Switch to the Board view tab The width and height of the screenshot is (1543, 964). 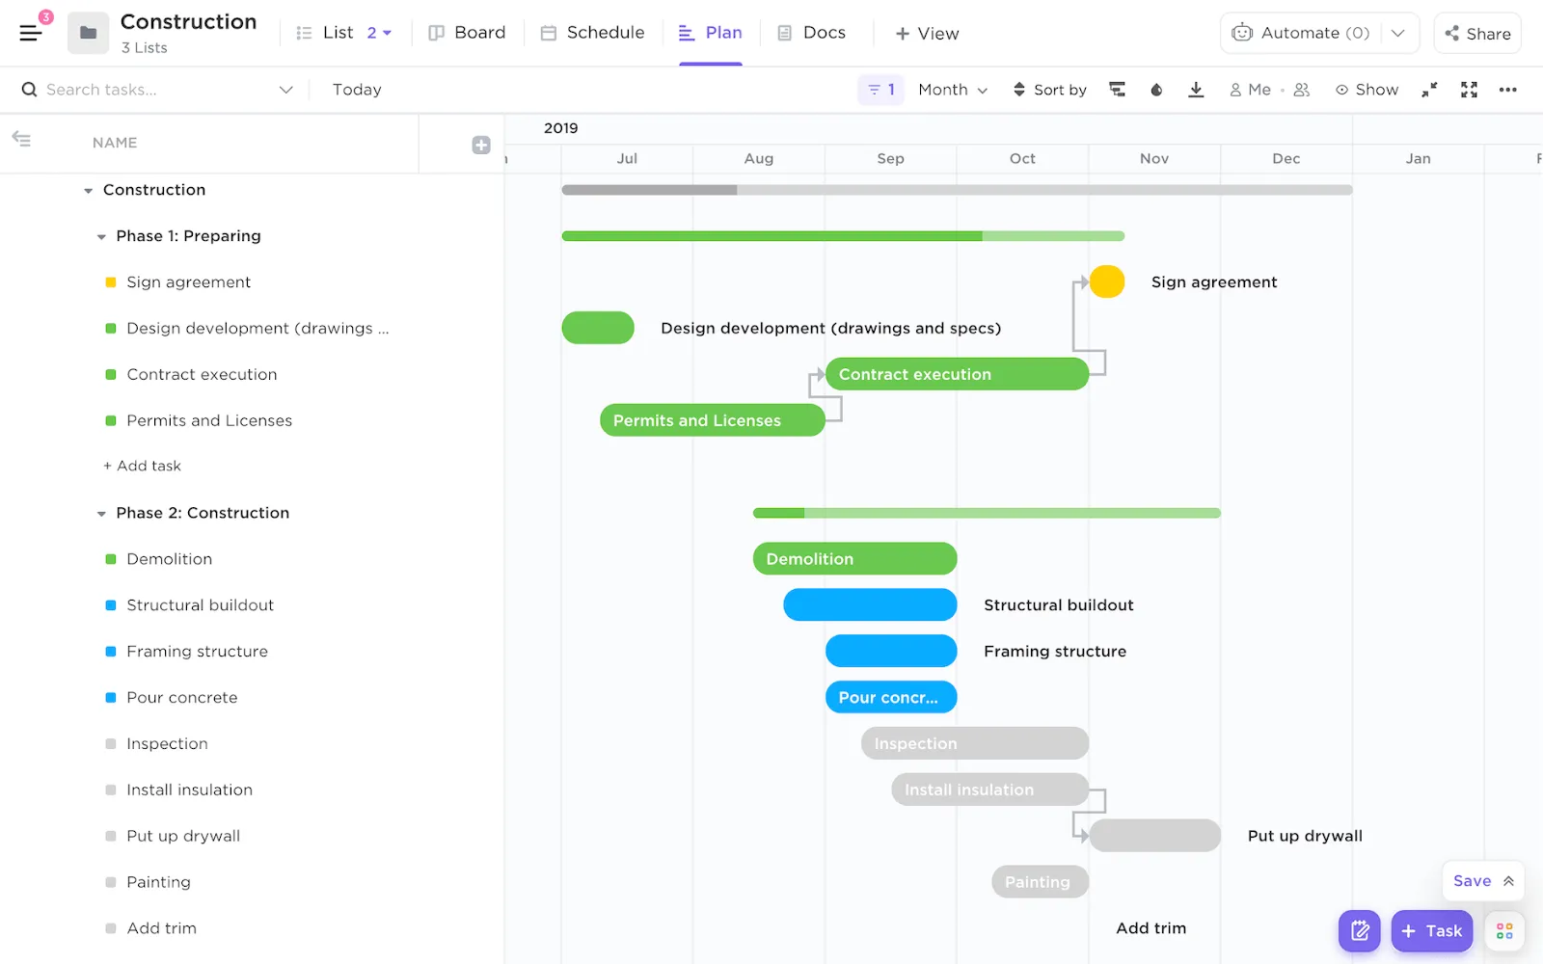pos(467,33)
